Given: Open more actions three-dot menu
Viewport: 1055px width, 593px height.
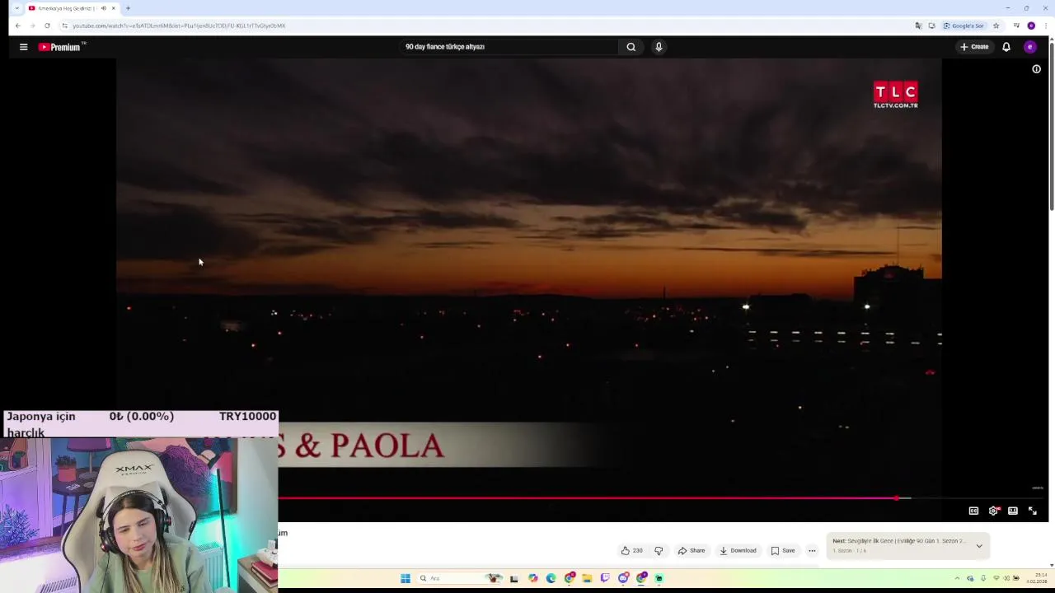Looking at the screenshot, I should (812, 550).
